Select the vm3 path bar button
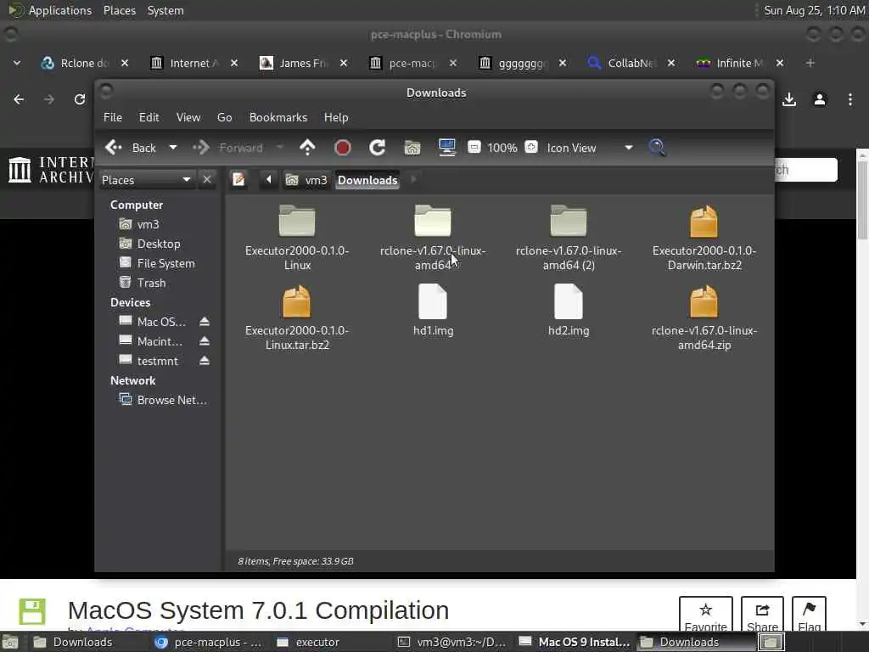869x652 pixels. pyautogui.click(x=306, y=180)
